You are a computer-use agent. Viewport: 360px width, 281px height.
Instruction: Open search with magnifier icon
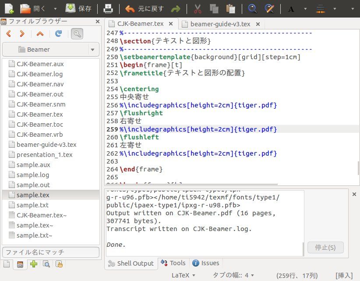(252, 9)
